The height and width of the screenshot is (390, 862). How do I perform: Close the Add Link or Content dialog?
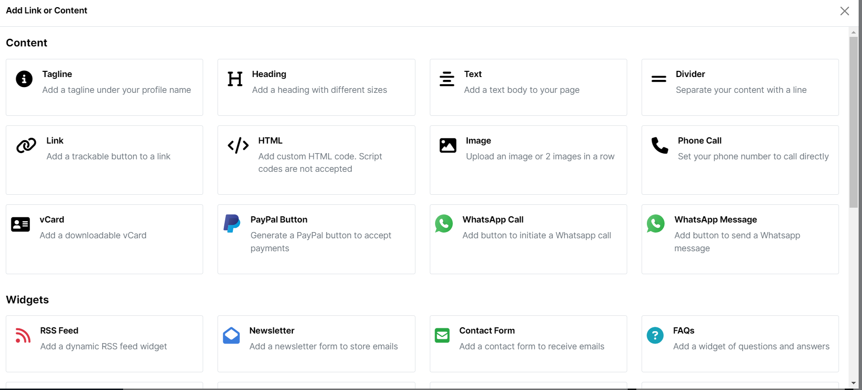click(x=844, y=11)
